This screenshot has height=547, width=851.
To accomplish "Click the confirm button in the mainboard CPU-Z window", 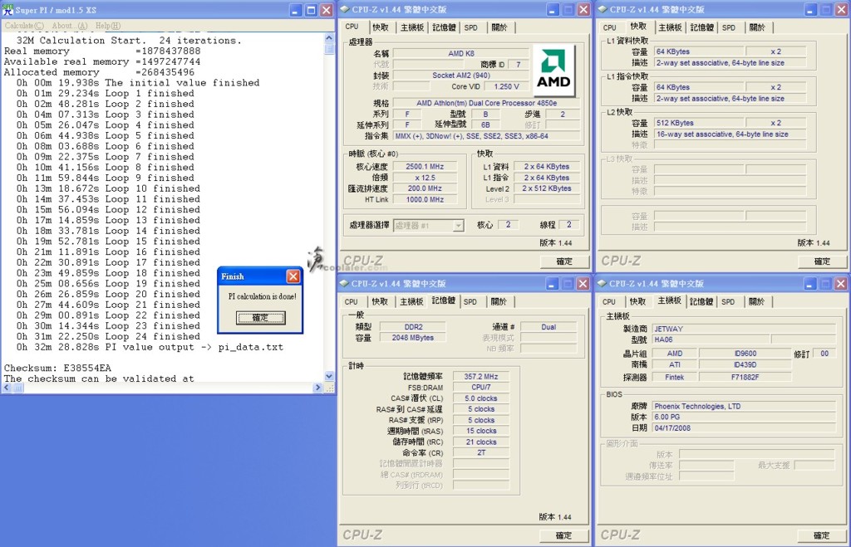I will [x=822, y=535].
